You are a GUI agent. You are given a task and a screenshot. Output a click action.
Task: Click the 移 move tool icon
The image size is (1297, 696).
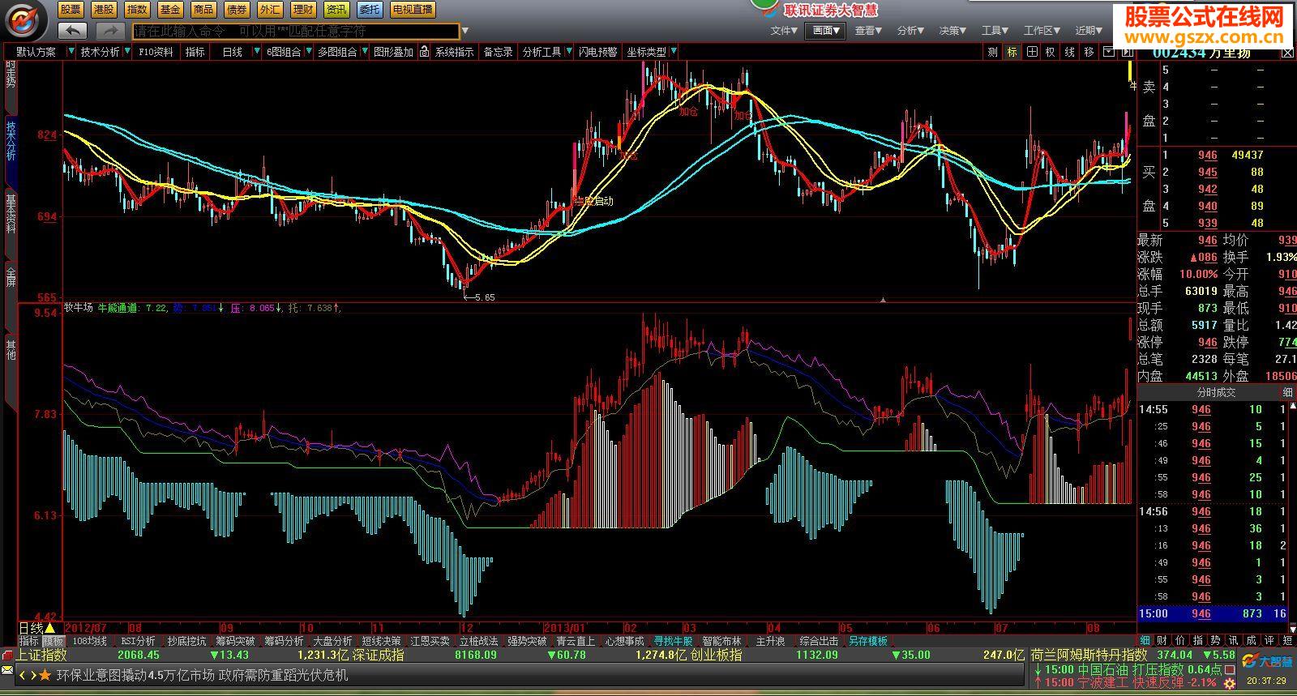(x=1088, y=52)
